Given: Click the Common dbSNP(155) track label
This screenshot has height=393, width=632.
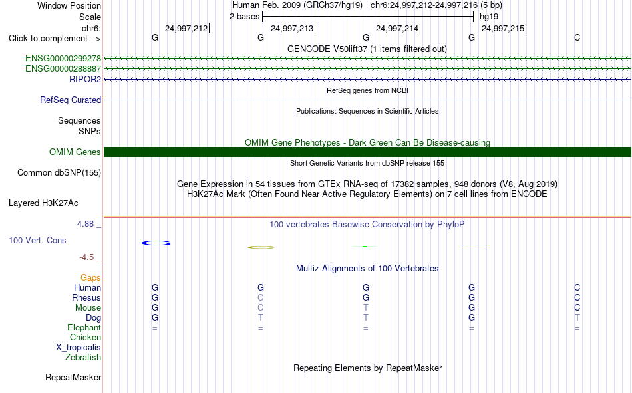Looking at the screenshot, I should (x=59, y=172).
